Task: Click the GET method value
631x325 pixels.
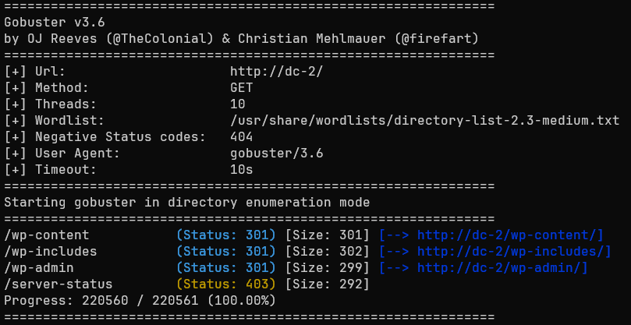Action: click(242, 88)
